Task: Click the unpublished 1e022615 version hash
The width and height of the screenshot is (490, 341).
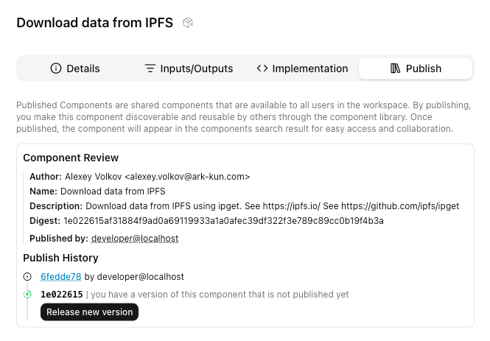Action: [62, 295]
